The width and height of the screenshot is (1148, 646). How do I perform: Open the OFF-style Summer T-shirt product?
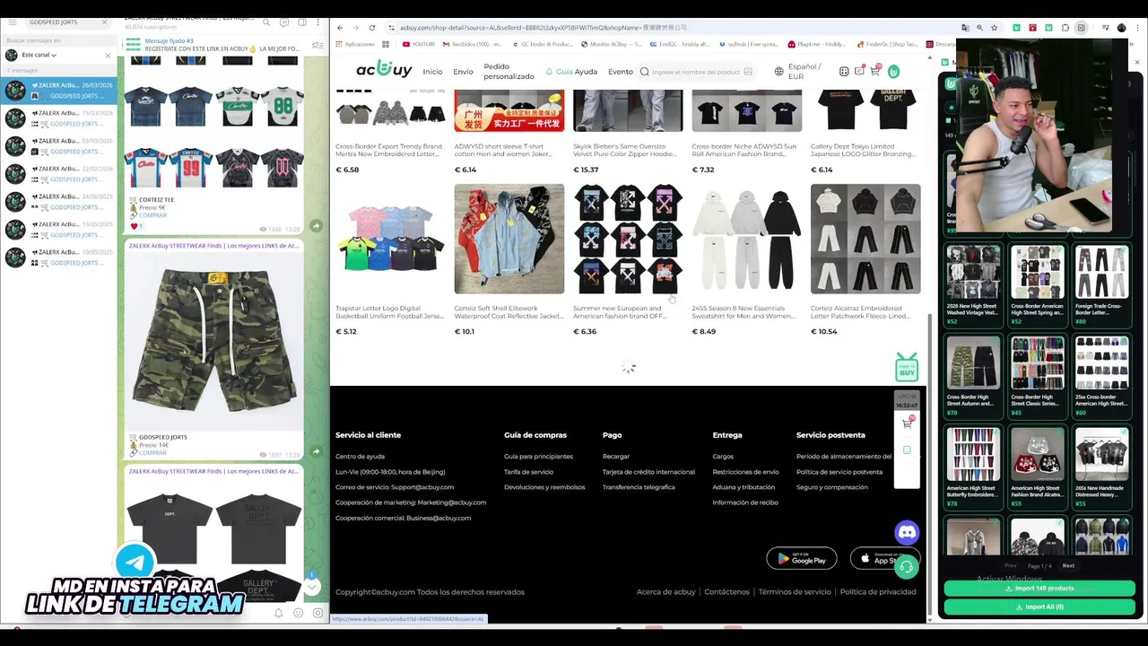pyautogui.click(x=628, y=260)
